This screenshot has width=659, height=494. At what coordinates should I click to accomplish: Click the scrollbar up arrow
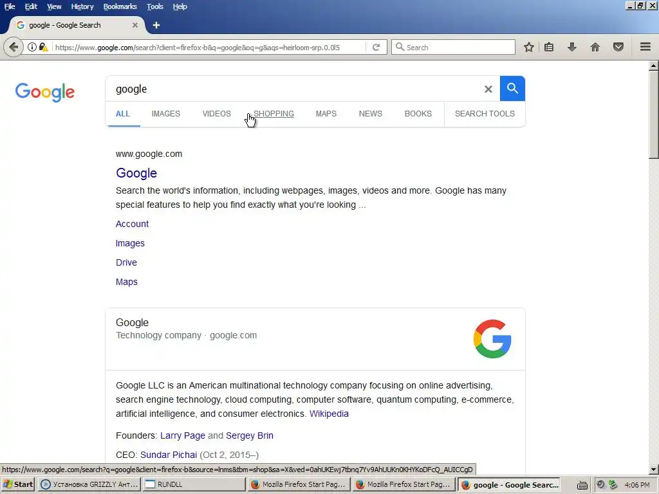pos(654,65)
